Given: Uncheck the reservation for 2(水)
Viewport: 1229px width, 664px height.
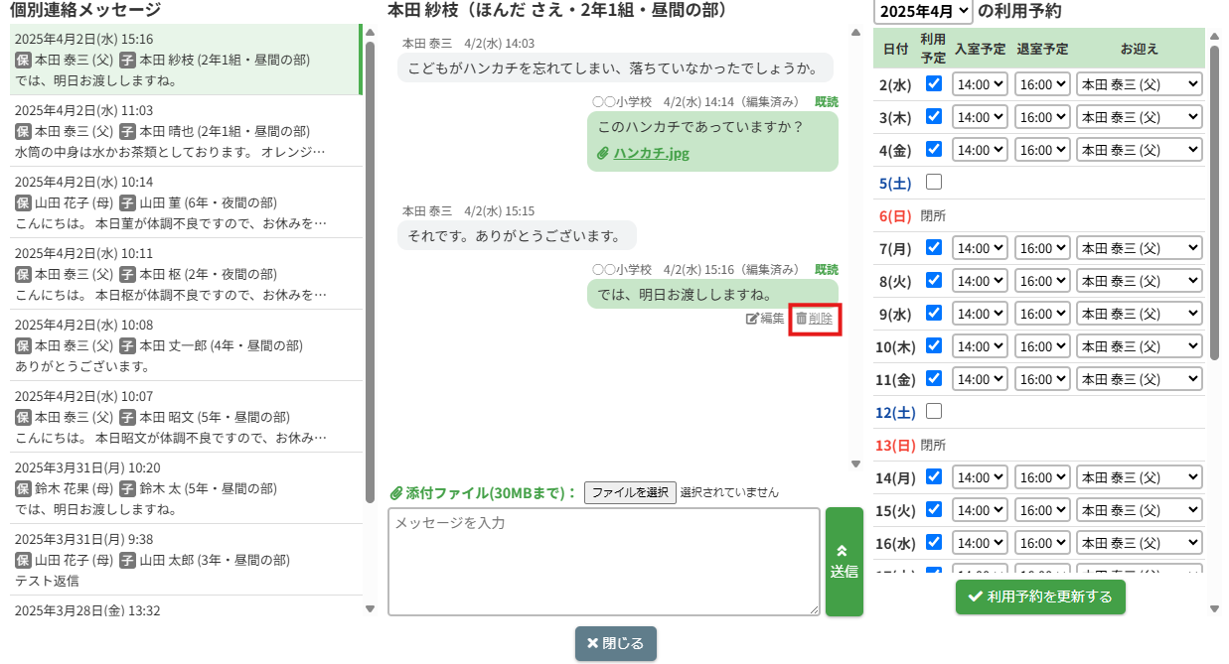Looking at the screenshot, I should tap(933, 84).
